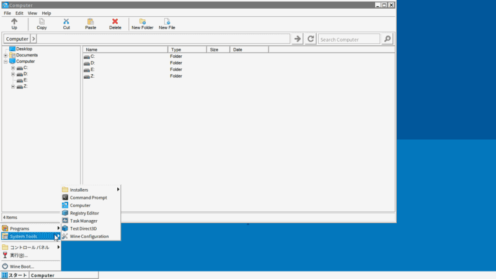The height and width of the screenshot is (279, 496).
Task: Click the Computer taskbar button
Action: [64, 275]
